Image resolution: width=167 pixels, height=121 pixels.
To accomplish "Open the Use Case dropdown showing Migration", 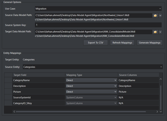I will click(98, 9).
